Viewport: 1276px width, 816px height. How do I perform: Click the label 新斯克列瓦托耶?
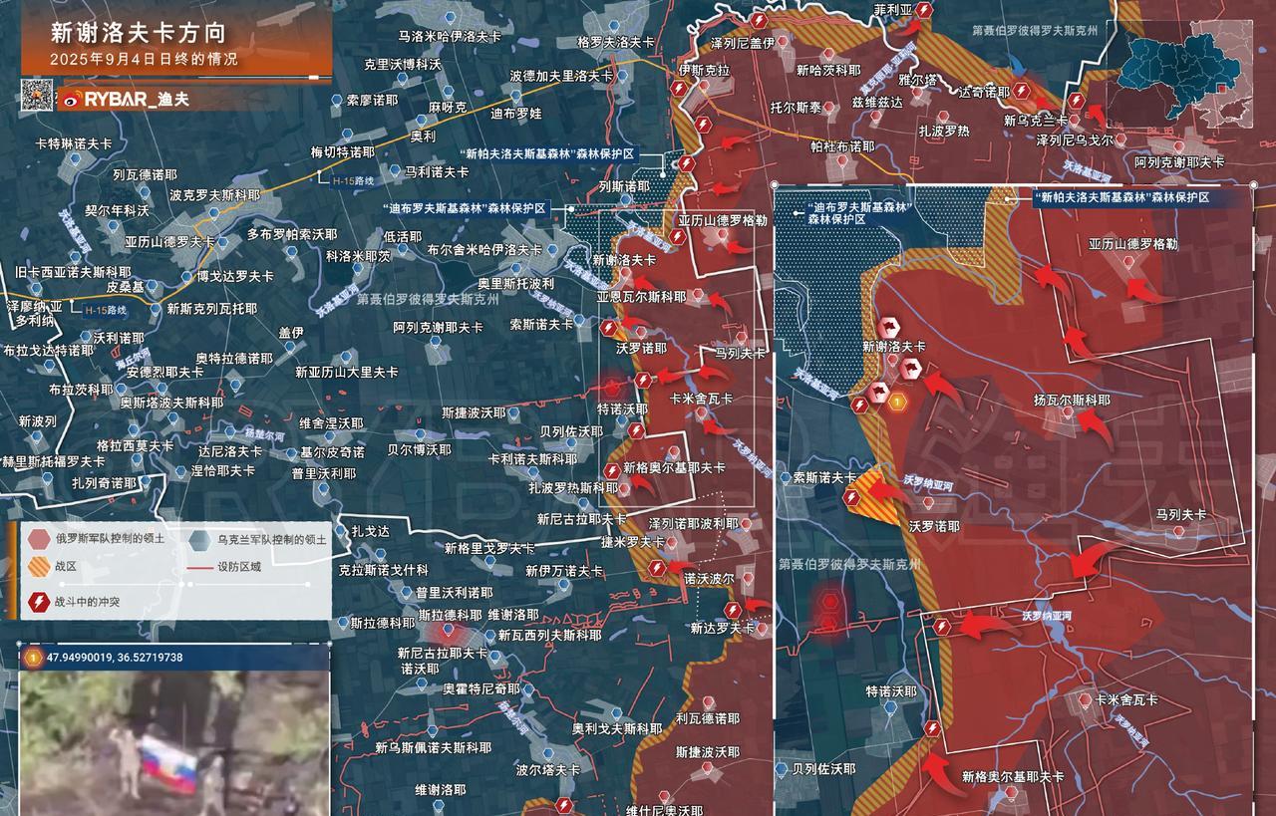[x=212, y=309]
